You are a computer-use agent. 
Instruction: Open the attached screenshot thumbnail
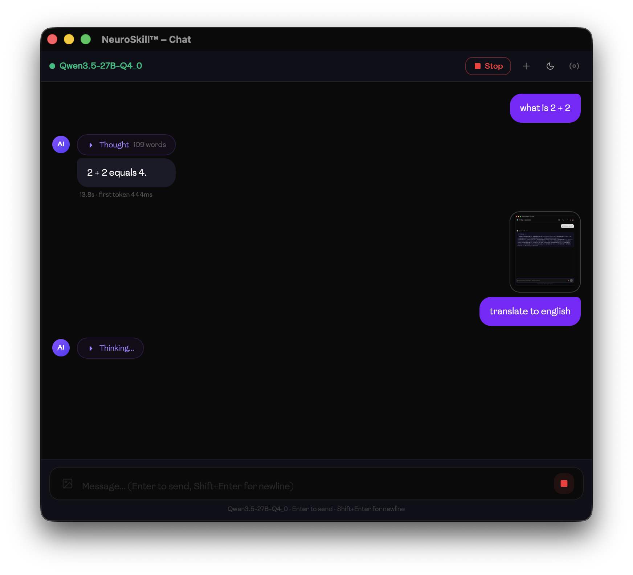[545, 252]
